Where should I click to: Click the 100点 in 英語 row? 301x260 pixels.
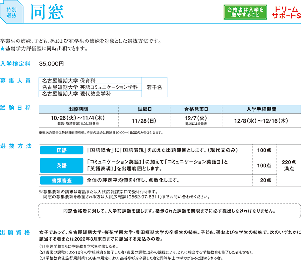tap(264, 166)
